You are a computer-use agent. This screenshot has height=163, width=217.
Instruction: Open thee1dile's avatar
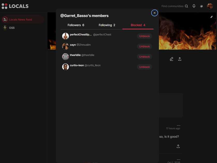pos(65,57)
